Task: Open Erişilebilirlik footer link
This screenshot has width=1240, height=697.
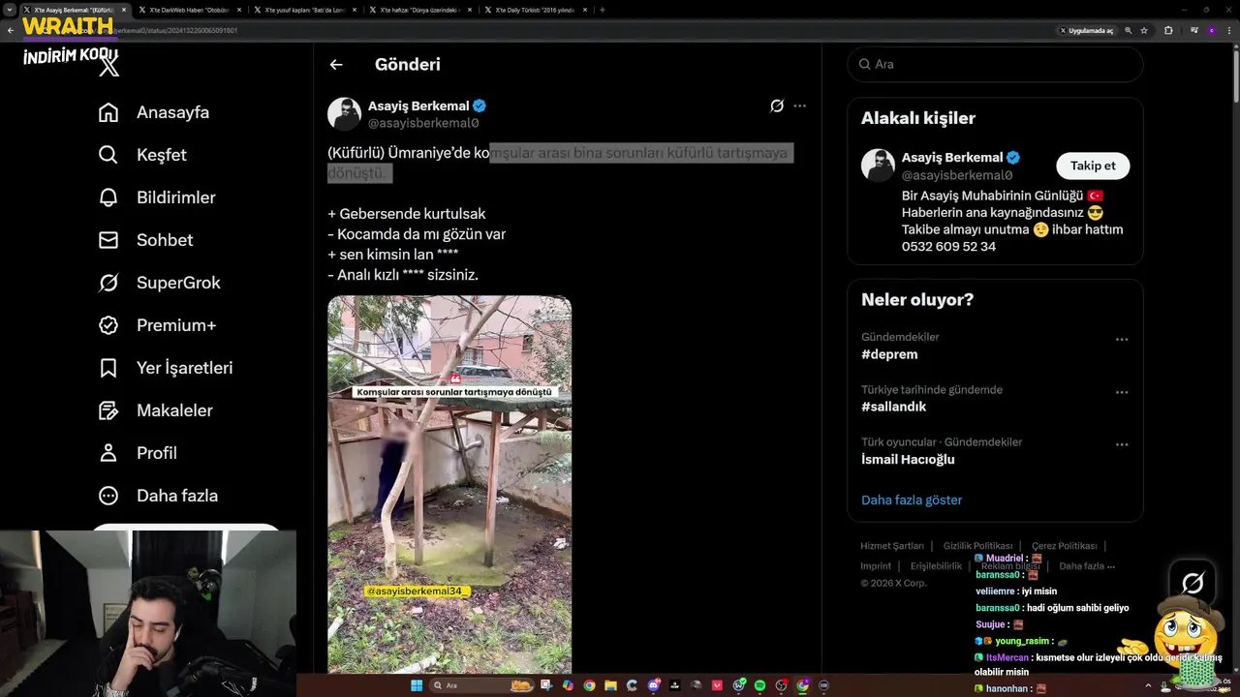Action: coord(936,566)
